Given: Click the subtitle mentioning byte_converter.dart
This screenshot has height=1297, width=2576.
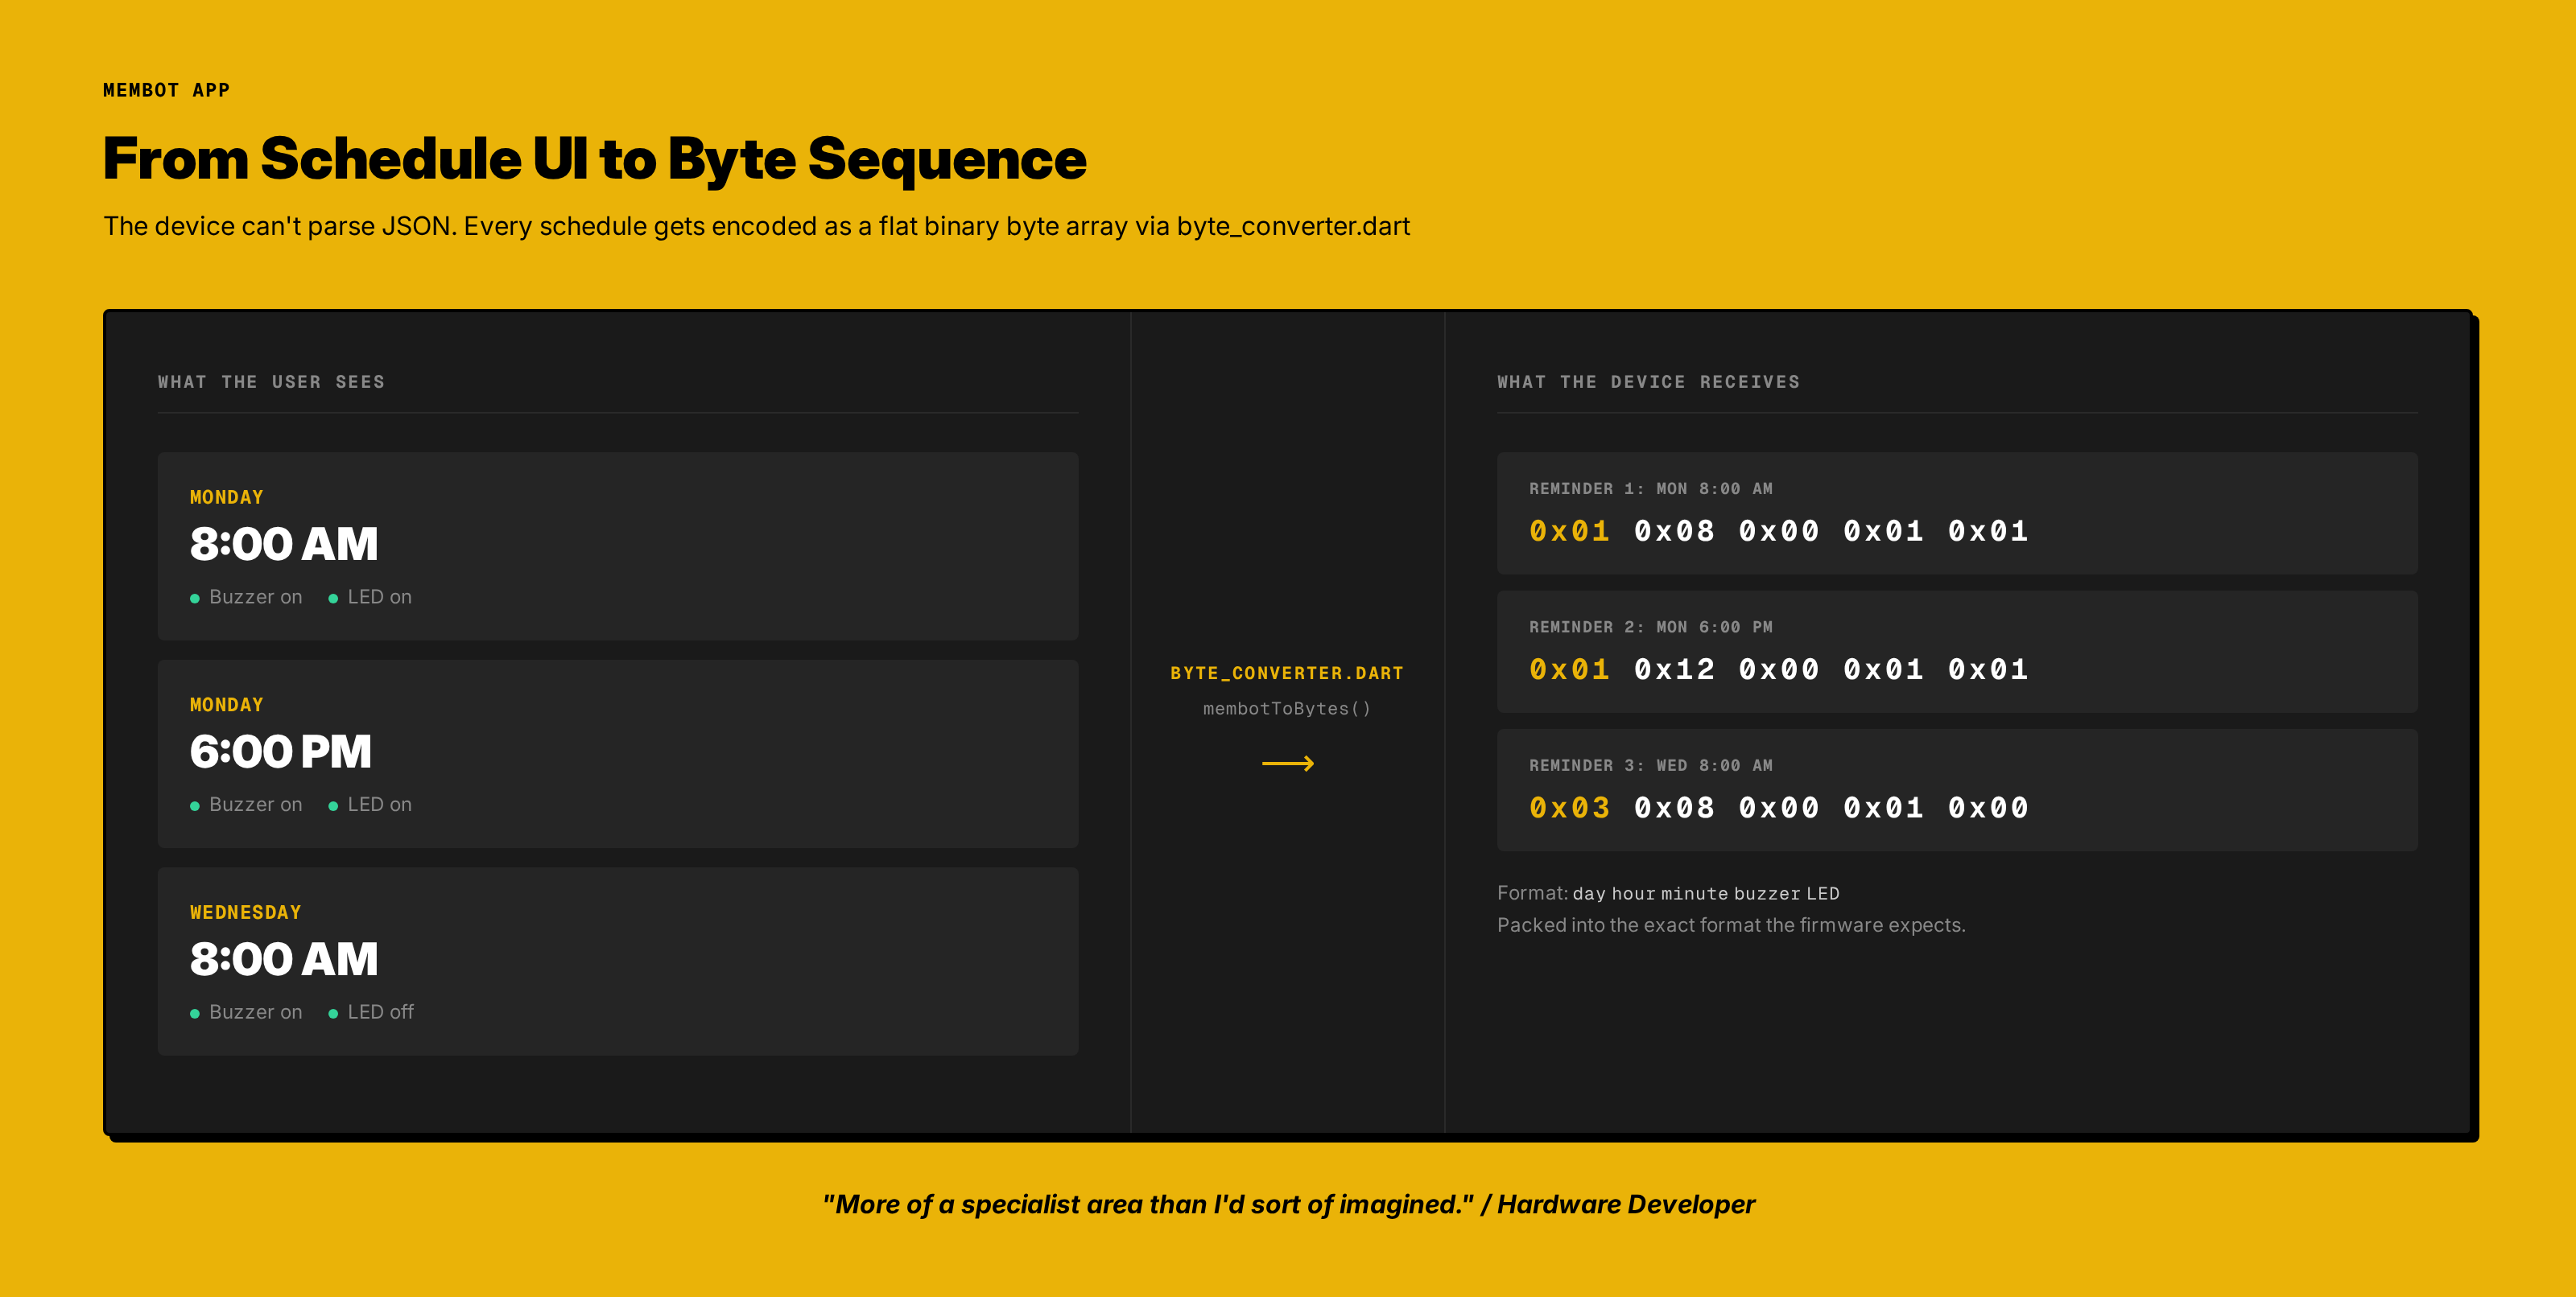Looking at the screenshot, I should (x=756, y=226).
